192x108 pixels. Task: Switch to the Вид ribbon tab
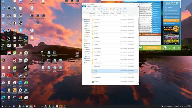coord(100,6)
